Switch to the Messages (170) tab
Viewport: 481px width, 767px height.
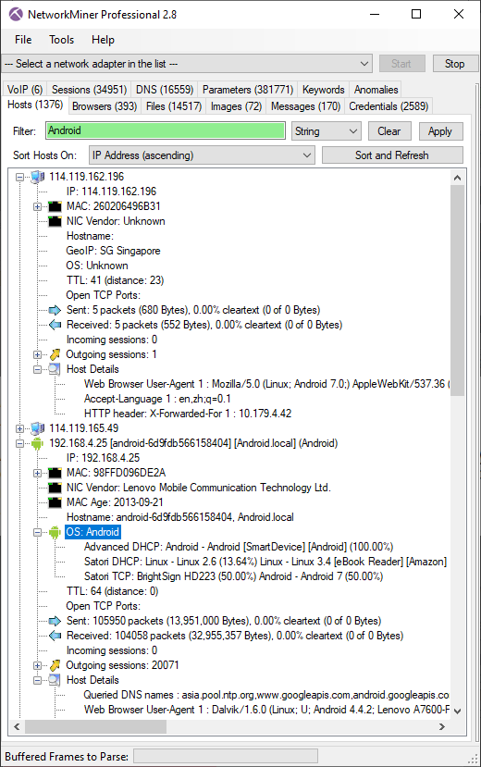[x=305, y=106]
